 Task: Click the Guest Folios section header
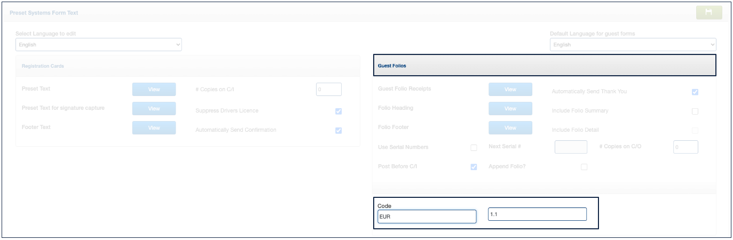coord(544,66)
